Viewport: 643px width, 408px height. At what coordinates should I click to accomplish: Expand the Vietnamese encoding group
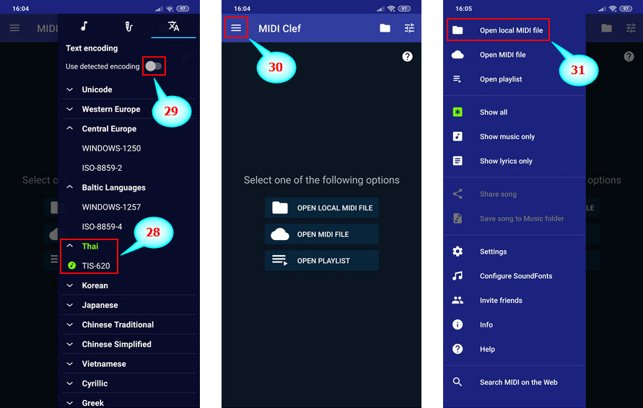(128, 364)
